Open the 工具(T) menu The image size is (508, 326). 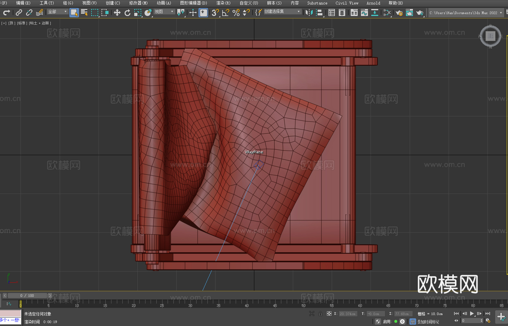(x=47, y=3)
